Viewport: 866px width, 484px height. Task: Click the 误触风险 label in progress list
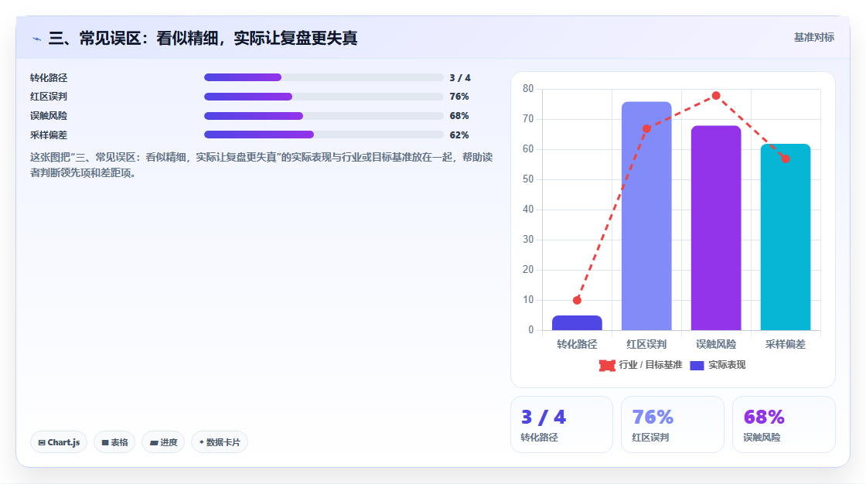(x=49, y=116)
